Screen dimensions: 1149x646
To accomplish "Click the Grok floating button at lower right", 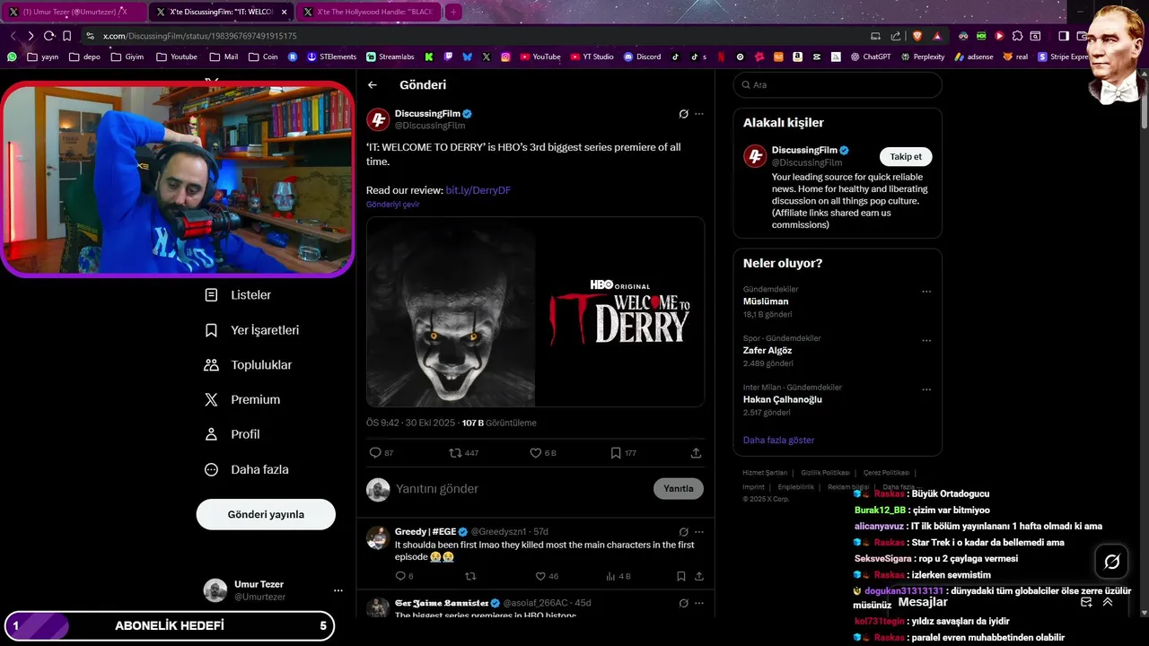I will 1111,562.
